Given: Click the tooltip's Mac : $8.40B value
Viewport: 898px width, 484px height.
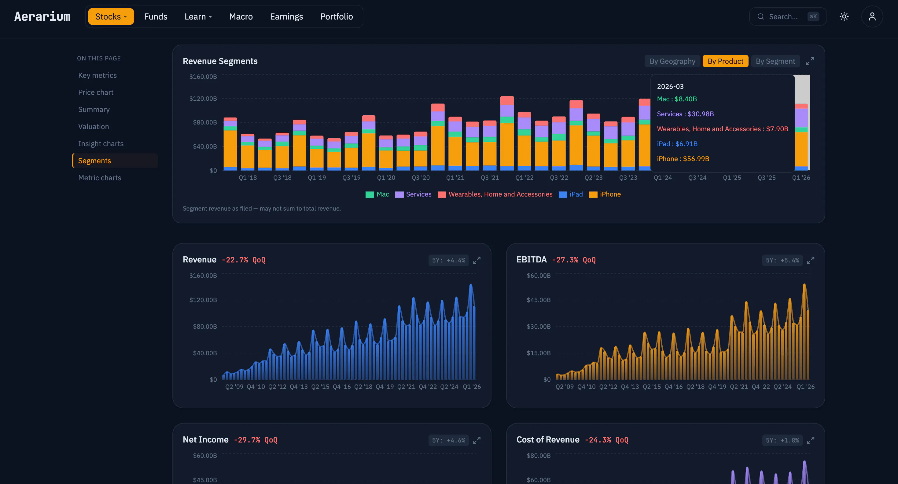Looking at the screenshot, I should 677,99.
